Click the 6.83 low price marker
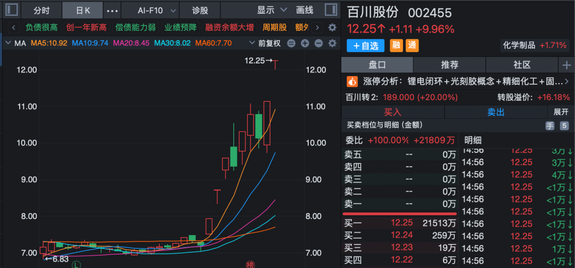Image resolution: width=575 pixels, height=268 pixels. tap(56, 259)
